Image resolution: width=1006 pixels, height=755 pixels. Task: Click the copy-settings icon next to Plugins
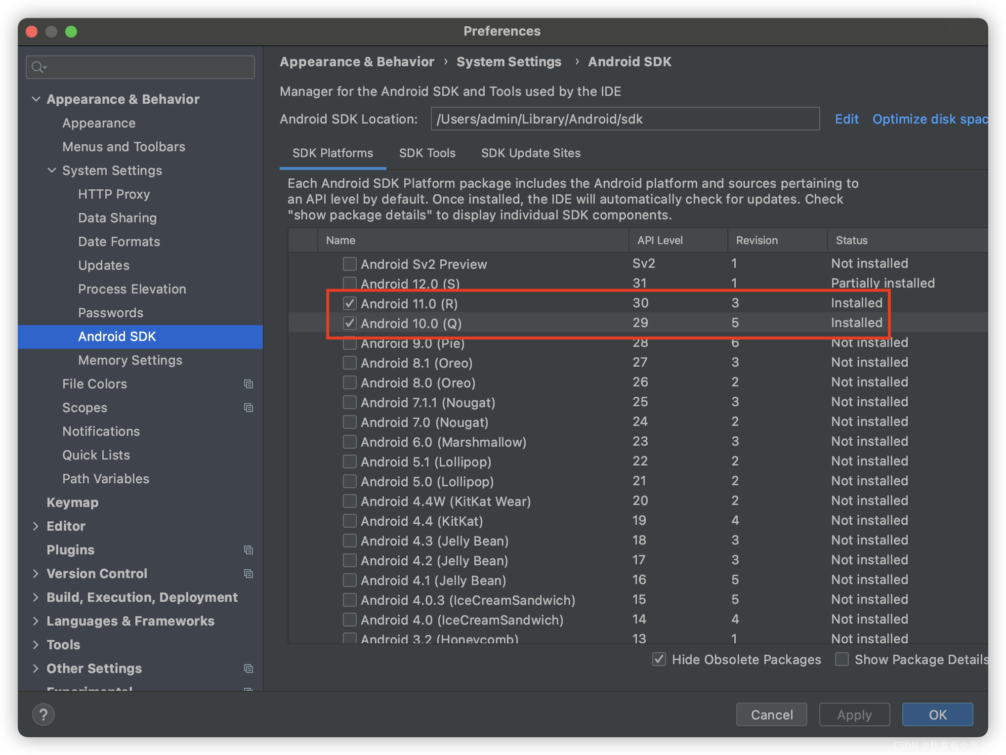[x=249, y=550]
